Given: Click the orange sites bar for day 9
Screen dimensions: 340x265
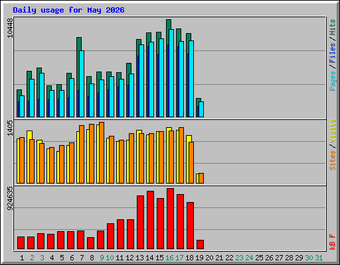Looking at the screenshot, I should (102, 152).
